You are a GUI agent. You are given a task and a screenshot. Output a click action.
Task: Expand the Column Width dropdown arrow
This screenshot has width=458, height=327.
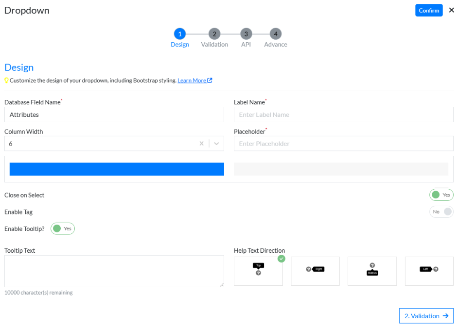216,144
